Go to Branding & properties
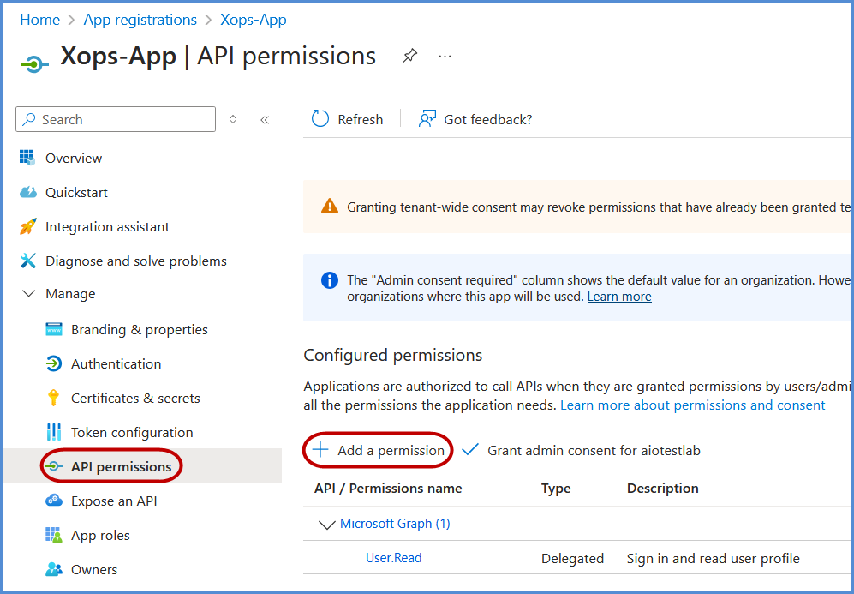 [139, 329]
